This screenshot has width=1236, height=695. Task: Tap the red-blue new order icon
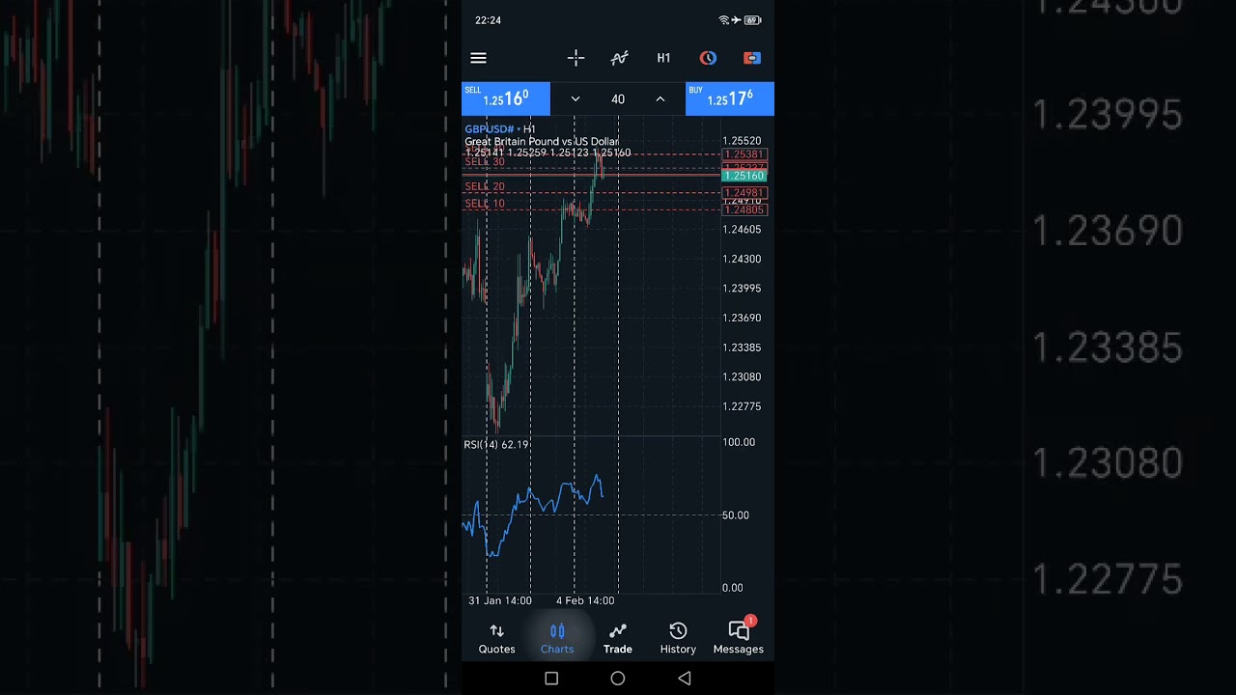752,58
